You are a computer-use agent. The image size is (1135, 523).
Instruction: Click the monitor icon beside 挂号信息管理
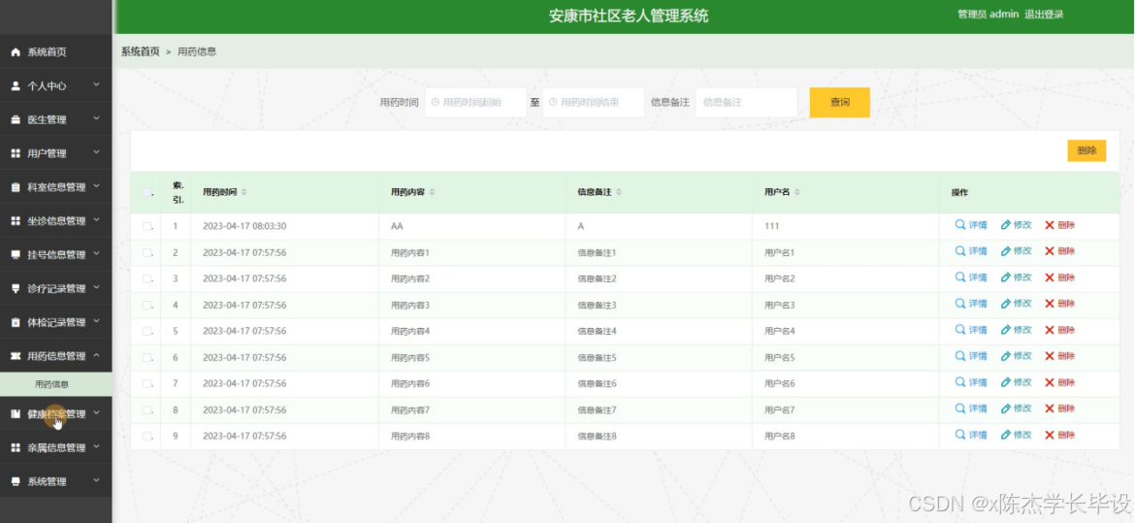16,255
